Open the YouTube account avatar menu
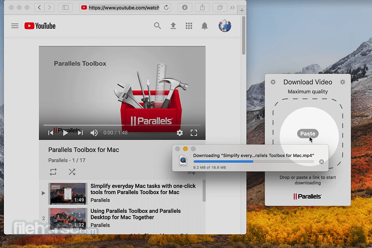This screenshot has width=372, height=248. (x=225, y=26)
